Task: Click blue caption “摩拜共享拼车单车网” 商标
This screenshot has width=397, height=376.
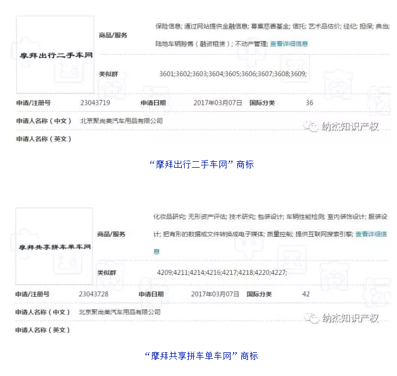Action: click(x=201, y=356)
